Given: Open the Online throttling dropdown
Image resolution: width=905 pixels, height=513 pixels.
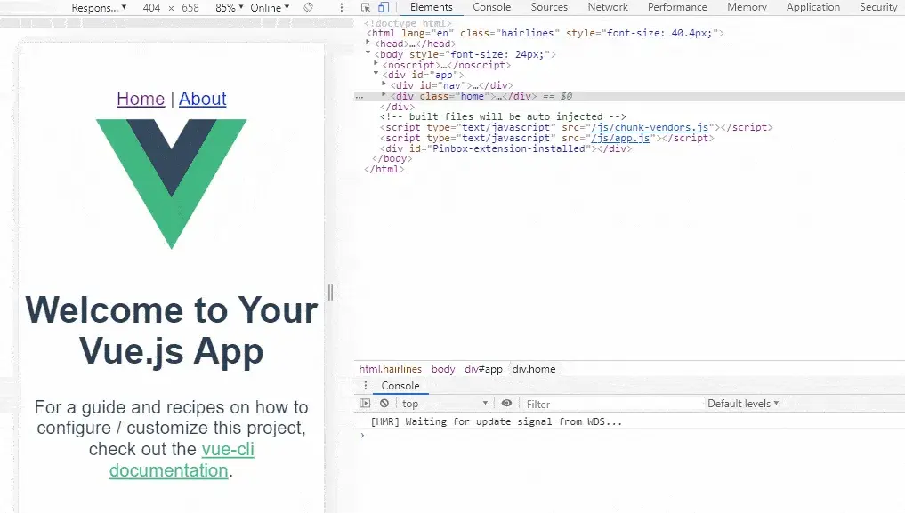Looking at the screenshot, I should pyautogui.click(x=270, y=7).
